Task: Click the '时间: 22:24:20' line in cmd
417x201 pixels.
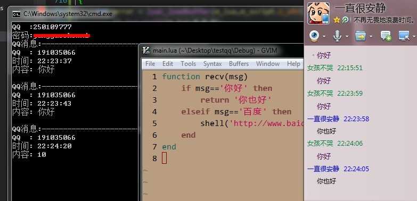Action: 42,146
